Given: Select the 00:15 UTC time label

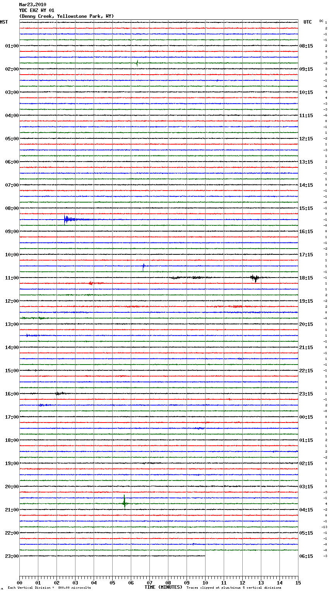Looking at the screenshot, I should pos(306,417).
